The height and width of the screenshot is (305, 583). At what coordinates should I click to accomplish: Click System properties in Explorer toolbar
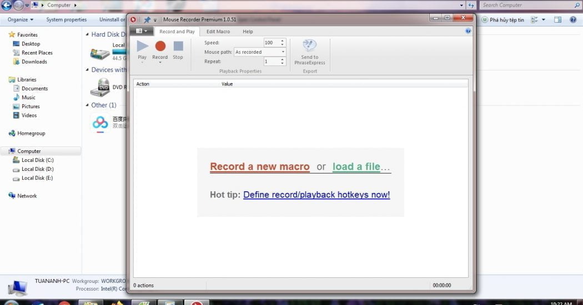point(66,20)
